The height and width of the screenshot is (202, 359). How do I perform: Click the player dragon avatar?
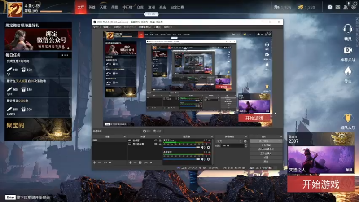[15, 9]
